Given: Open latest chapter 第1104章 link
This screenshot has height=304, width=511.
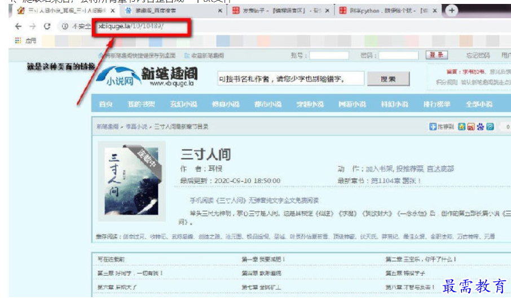Looking at the screenshot, I should [x=395, y=180].
